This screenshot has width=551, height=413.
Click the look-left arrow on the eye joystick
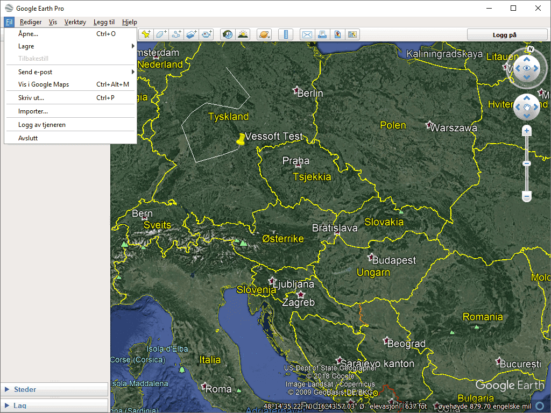click(518, 68)
